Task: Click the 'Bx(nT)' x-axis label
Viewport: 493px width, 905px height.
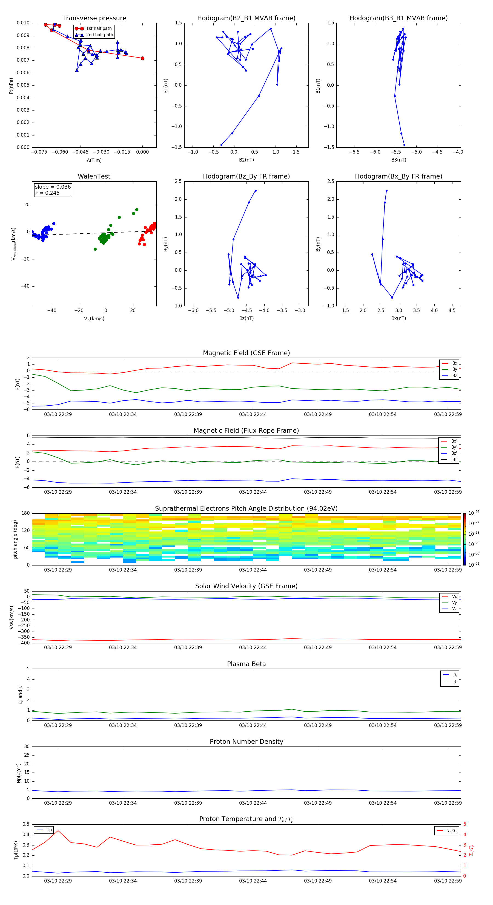Action: pyautogui.click(x=399, y=318)
